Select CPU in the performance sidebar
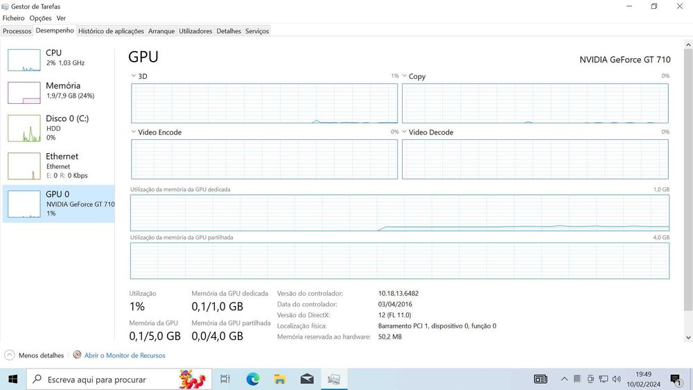693x390 pixels. (x=59, y=60)
